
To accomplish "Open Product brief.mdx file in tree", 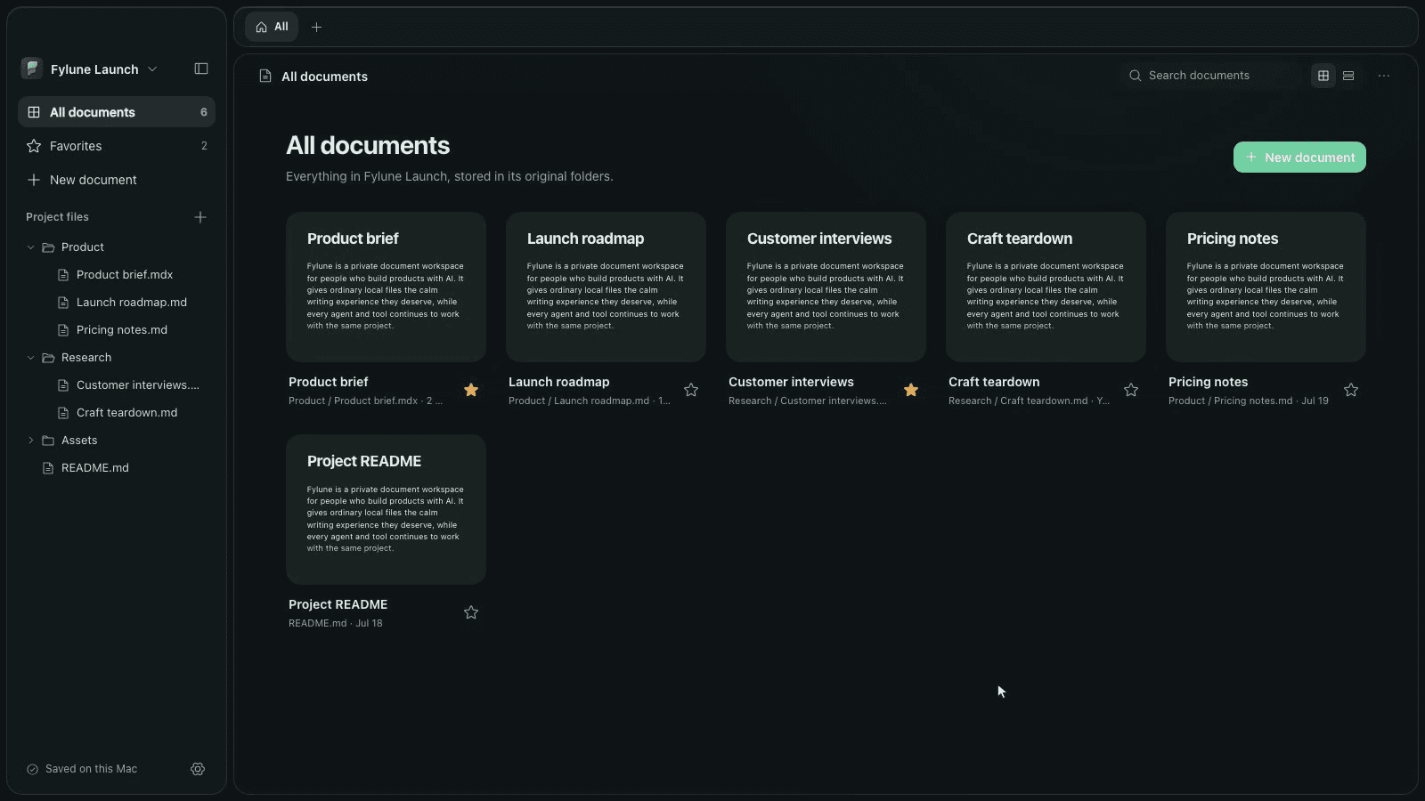I will [x=124, y=275].
